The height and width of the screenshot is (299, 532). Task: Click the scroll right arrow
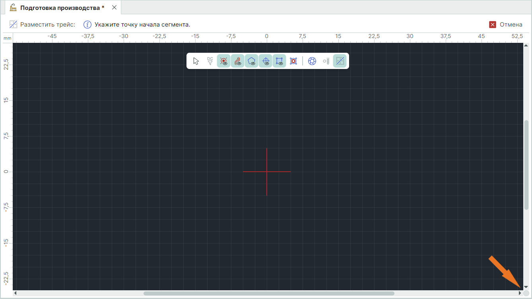pyautogui.click(x=520, y=293)
